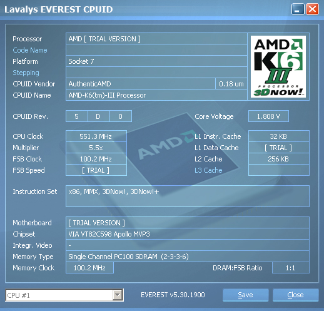Select the 1.808 V Core Voltage field
This screenshot has height=311, width=324.
(x=268, y=116)
